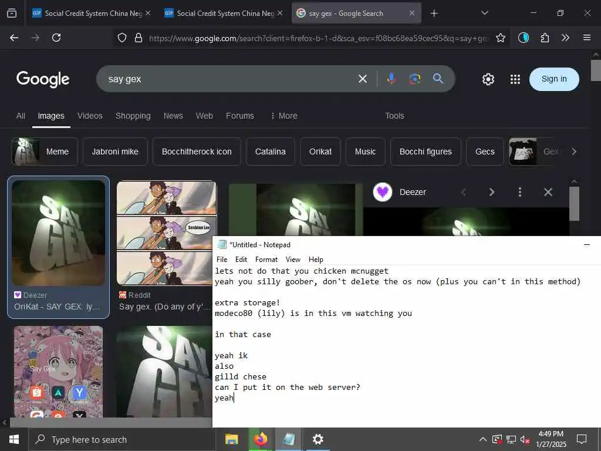Search by image with the Google Lens icon
Screen dimensions: 601x451
coord(415,79)
